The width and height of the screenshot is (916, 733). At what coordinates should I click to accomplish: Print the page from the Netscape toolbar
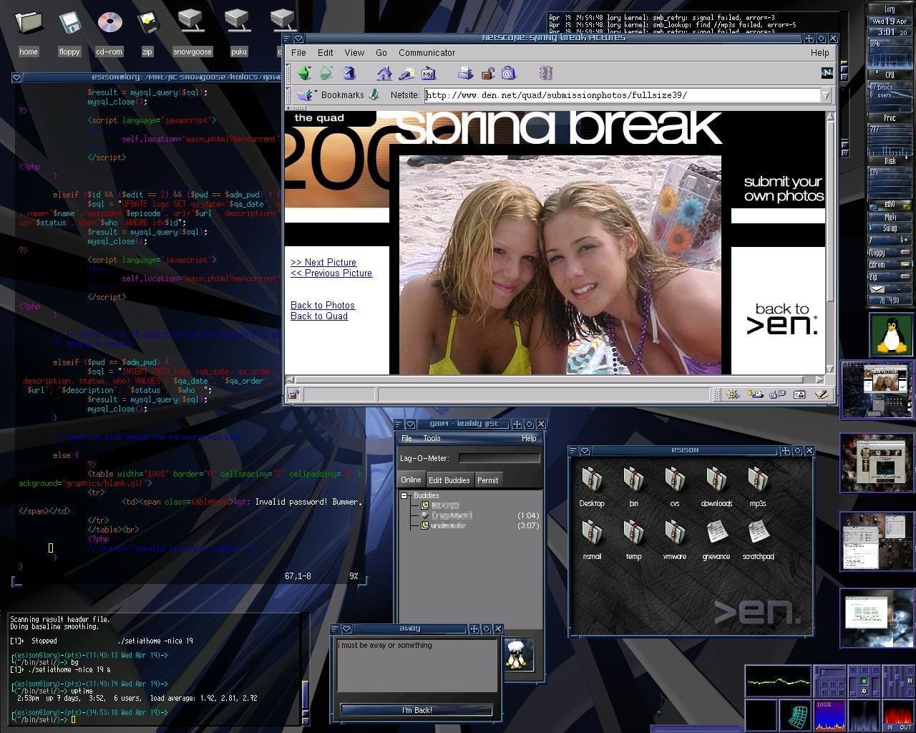coord(465,73)
